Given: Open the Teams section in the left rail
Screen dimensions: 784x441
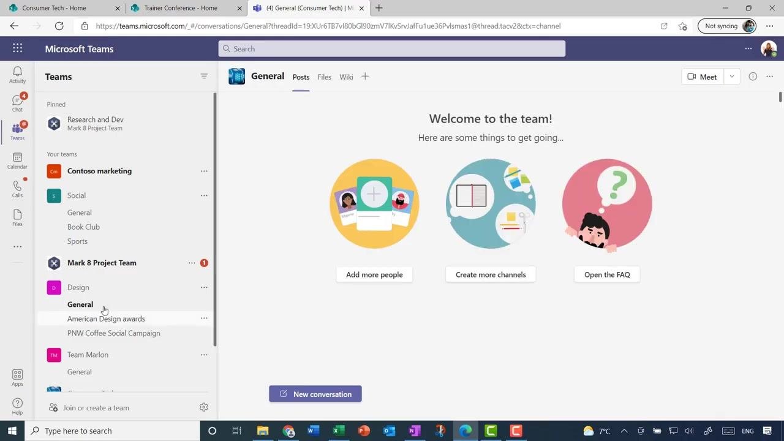Looking at the screenshot, I should [x=17, y=131].
